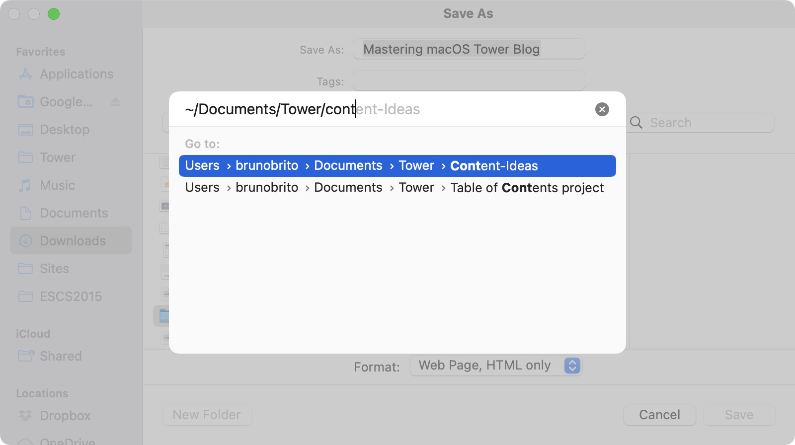Expand the Format dropdown menu
795x445 pixels.
[572, 366]
